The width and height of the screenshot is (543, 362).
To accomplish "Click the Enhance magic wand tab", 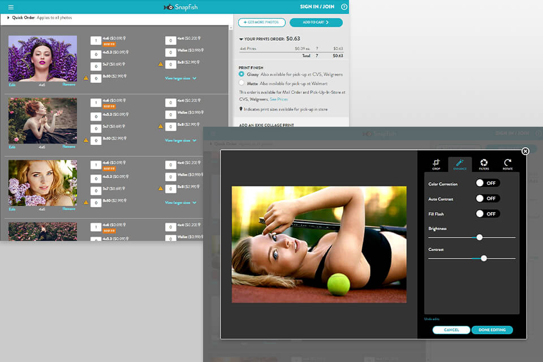I will click(x=459, y=164).
